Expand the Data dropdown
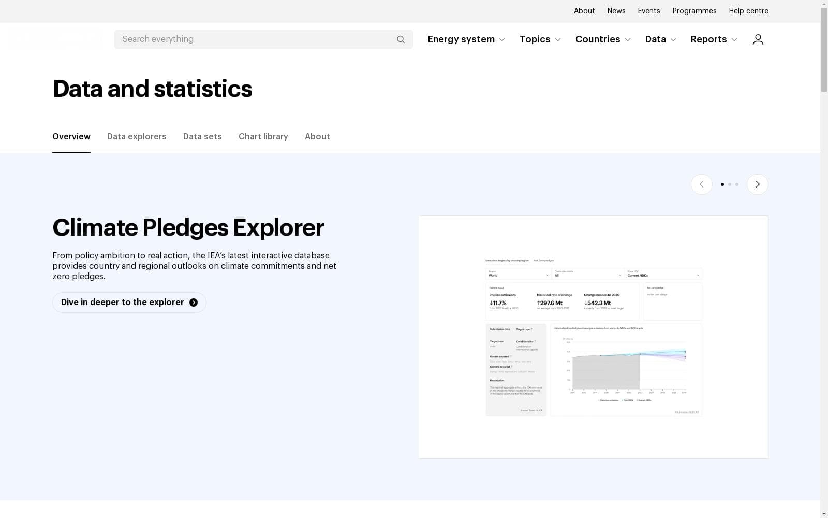This screenshot has height=518, width=828. pos(661,39)
